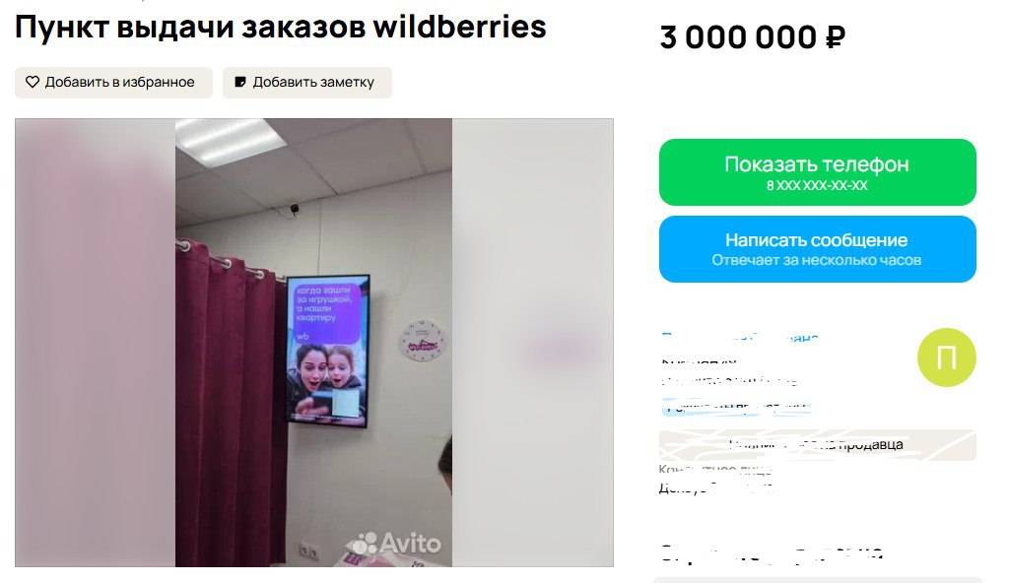Click the Пункт выдачи заказов wildberries title
This screenshot has height=583, width=1009.
click(281, 27)
